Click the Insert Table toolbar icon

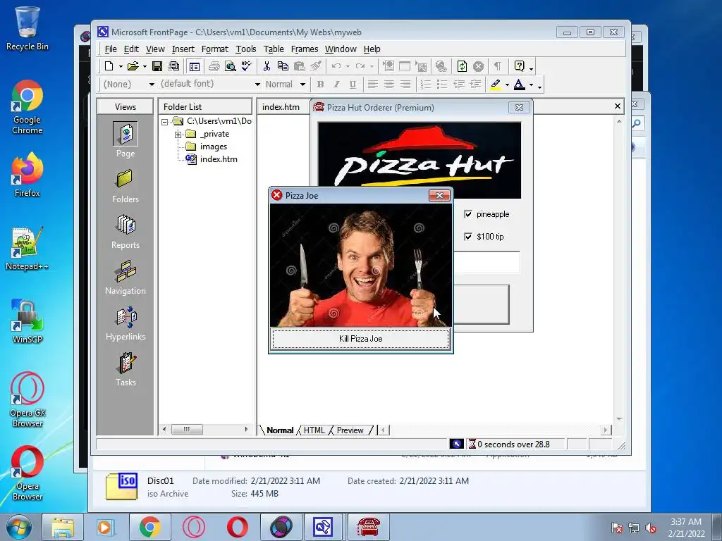(404, 66)
